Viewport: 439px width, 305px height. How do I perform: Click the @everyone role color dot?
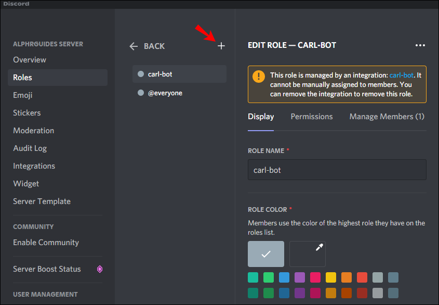(141, 93)
